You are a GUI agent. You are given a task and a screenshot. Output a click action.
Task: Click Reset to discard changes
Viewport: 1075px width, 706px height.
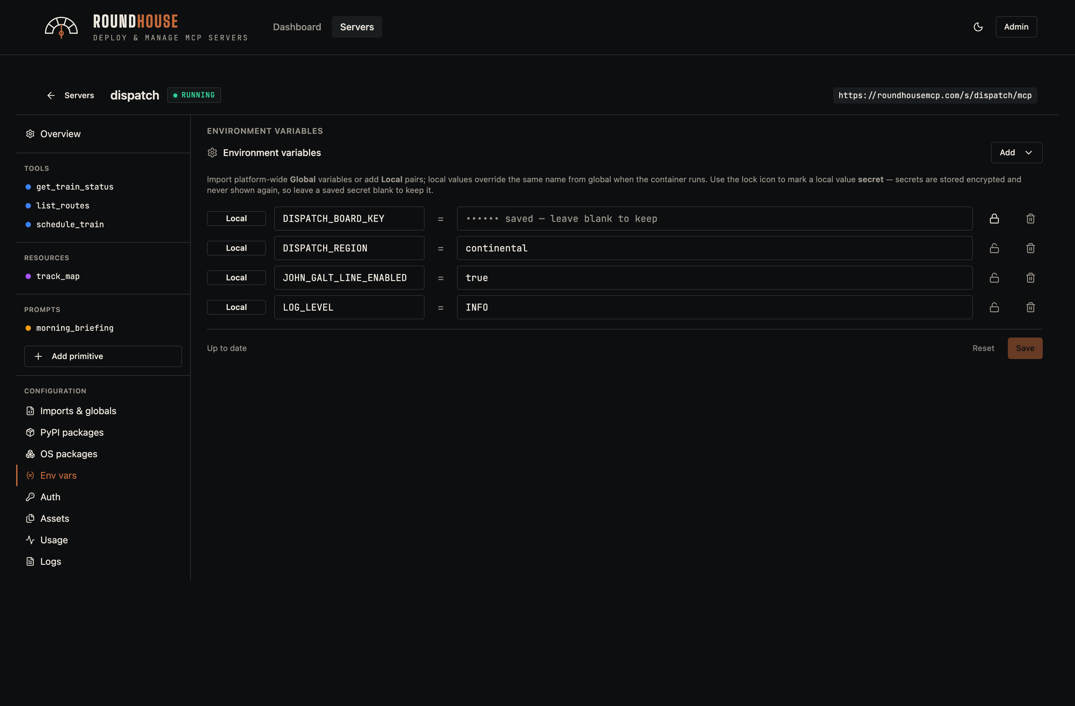[983, 349]
